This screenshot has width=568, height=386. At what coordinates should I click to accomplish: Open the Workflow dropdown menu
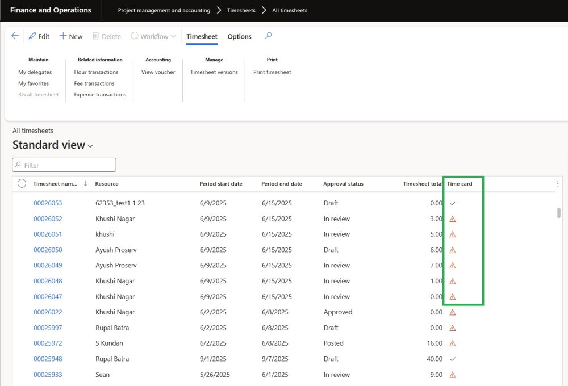(153, 36)
